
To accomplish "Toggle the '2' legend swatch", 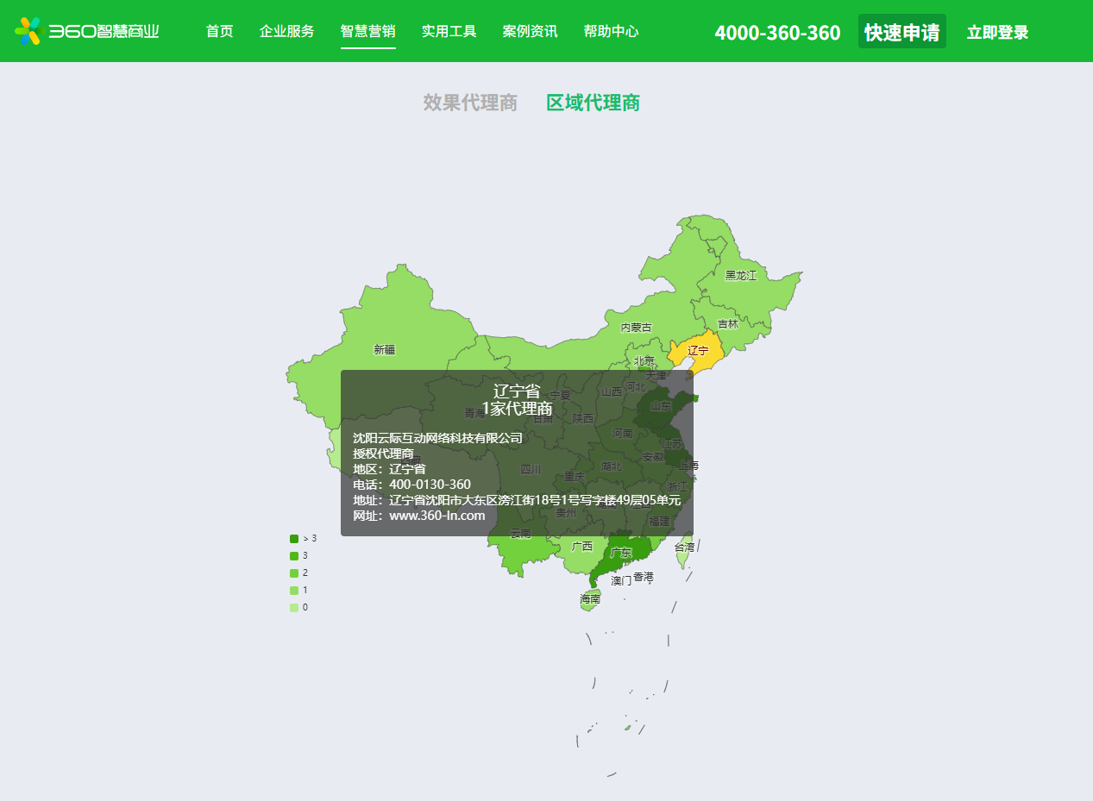I will pyautogui.click(x=294, y=573).
